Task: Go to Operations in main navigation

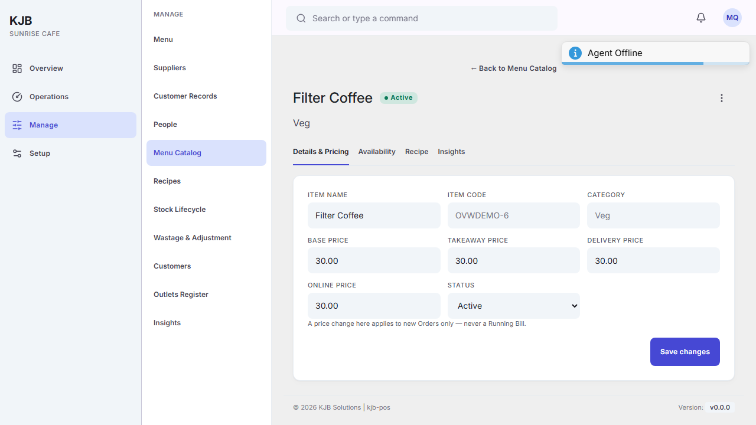Action: point(70,97)
